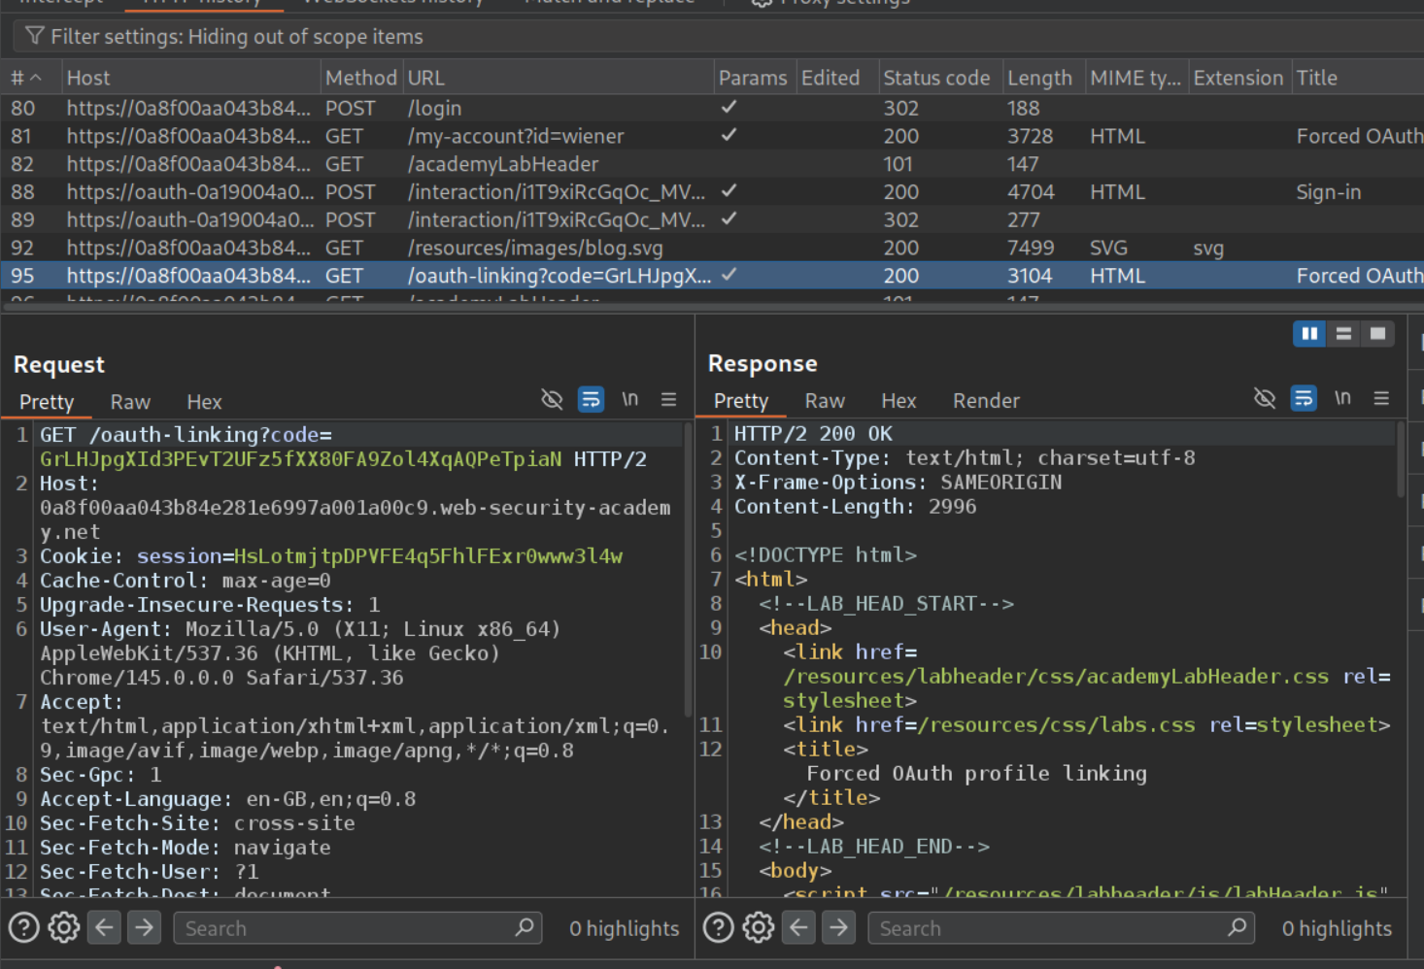Sort by Status code column header
Viewport: 1424px width, 969px height.
[935, 78]
